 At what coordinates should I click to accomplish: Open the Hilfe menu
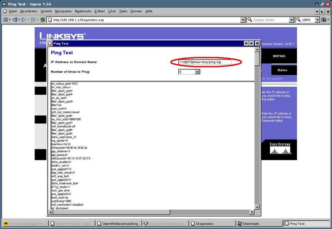(x=149, y=11)
